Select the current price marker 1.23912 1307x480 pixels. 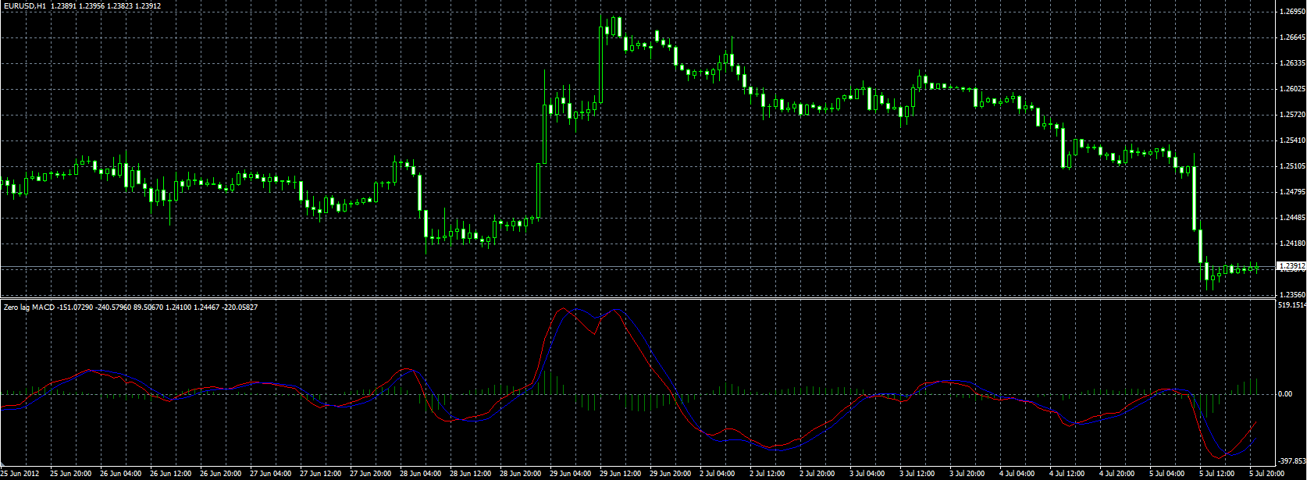click(1291, 266)
